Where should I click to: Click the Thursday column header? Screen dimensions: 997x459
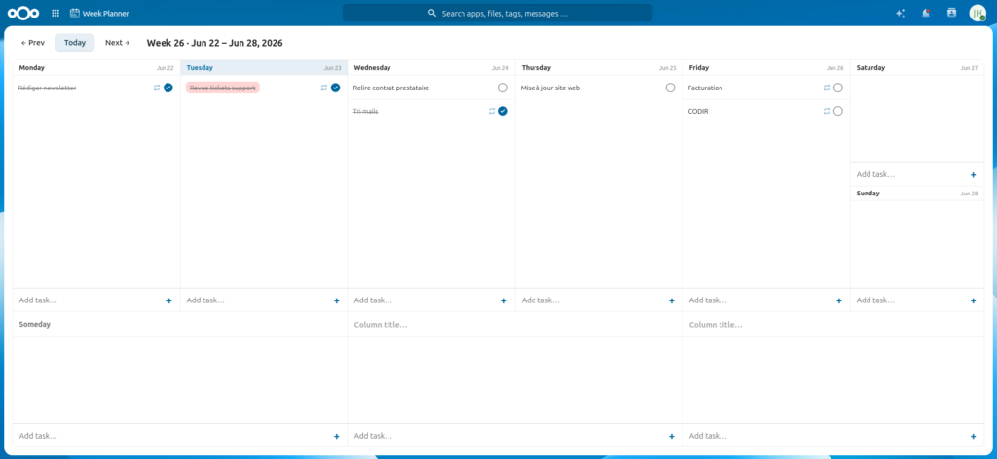[x=599, y=67]
